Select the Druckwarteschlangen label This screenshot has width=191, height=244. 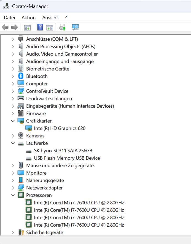(x=49, y=99)
